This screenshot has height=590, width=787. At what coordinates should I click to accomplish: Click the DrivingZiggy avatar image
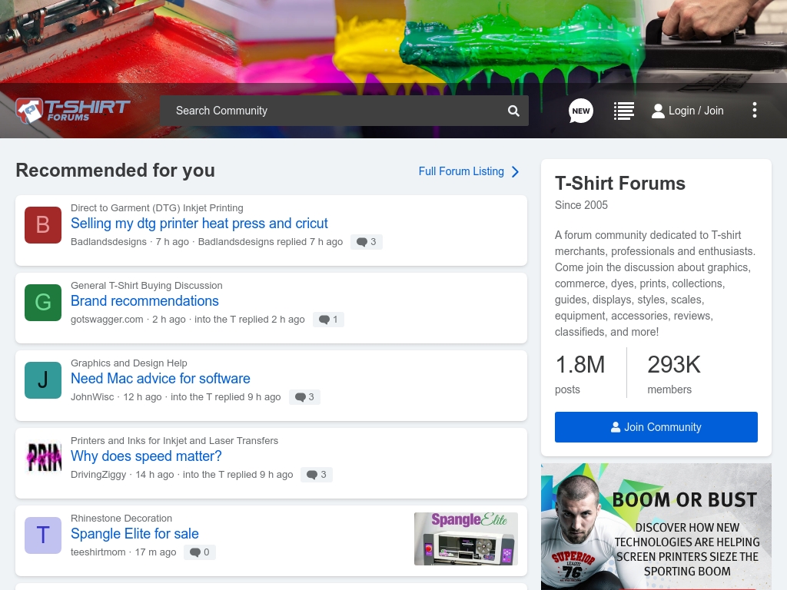pos(43,458)
